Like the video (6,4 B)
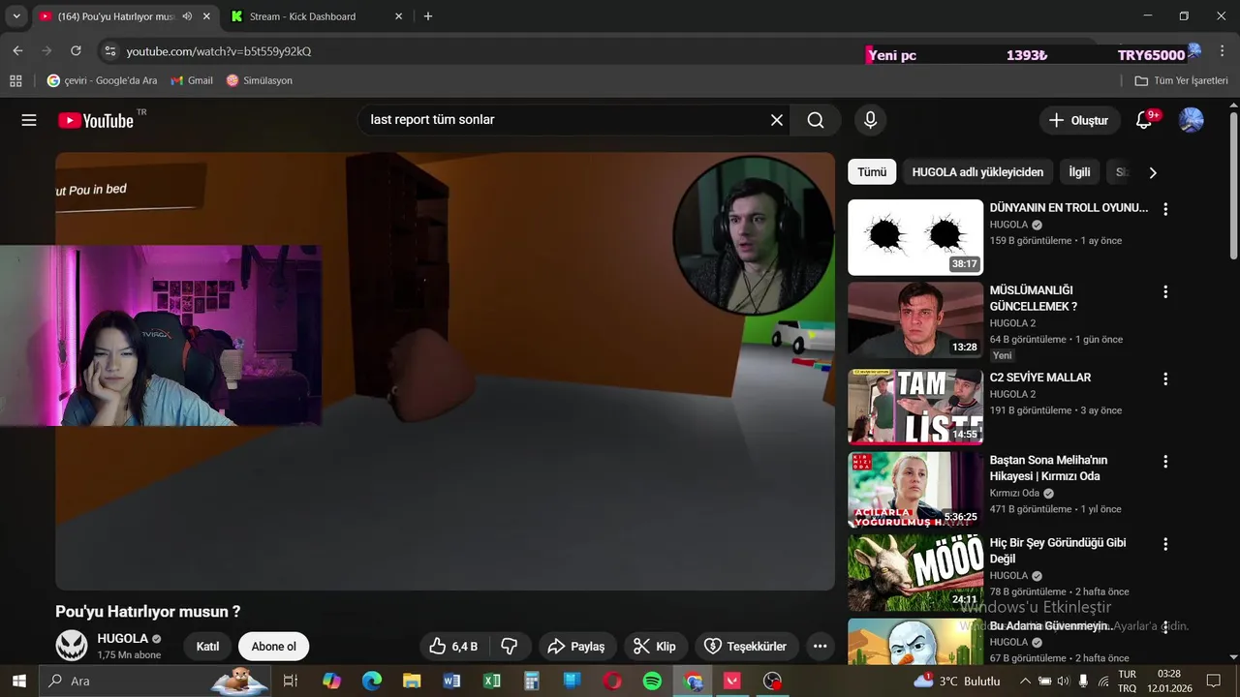The image size is (1240, 697). point(454,646)
